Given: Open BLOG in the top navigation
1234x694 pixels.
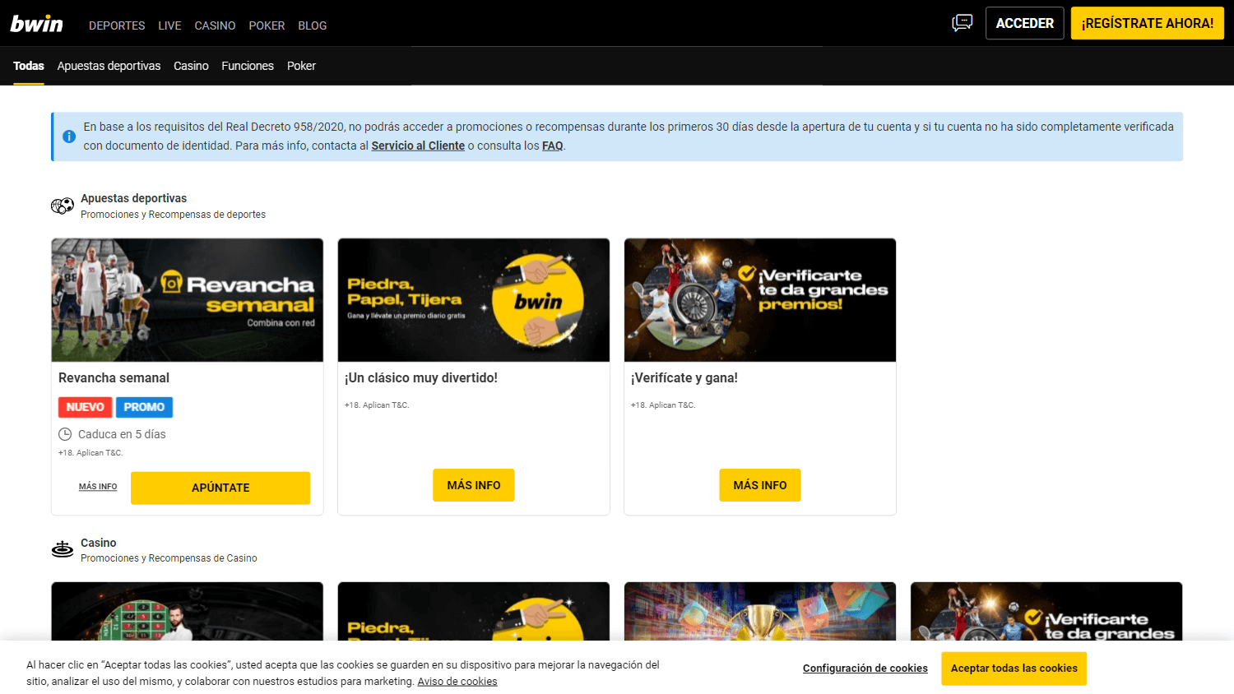Looking at the screenshot, I should point(313,25).
